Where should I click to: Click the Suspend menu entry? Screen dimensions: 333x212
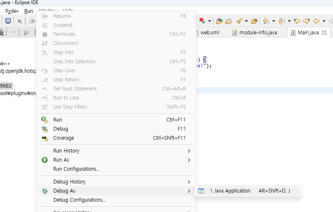tap(116, 25)
